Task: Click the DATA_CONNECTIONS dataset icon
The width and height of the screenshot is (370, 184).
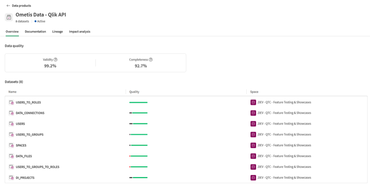Action: pyautogui.click(x=11, y=113)
